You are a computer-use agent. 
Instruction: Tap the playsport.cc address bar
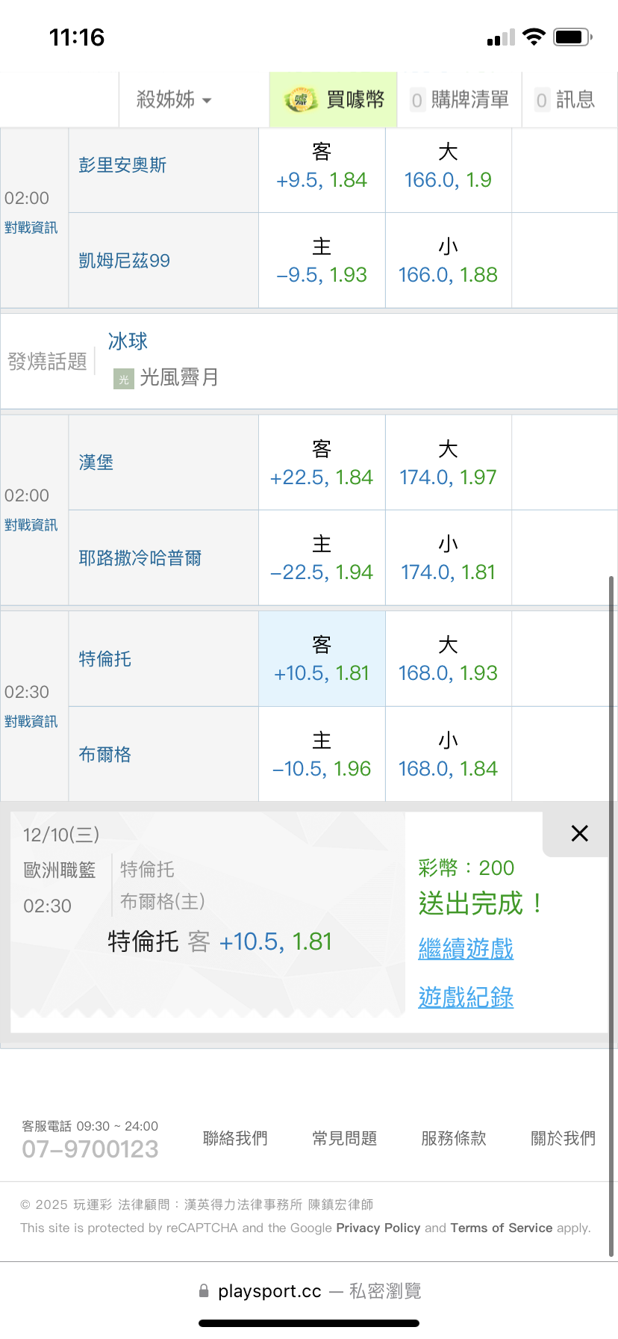[x=309, y=1291]
